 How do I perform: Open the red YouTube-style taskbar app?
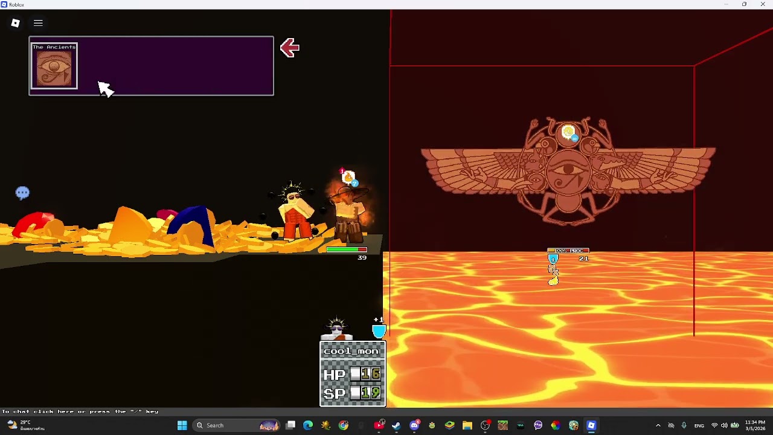point(379,425)
